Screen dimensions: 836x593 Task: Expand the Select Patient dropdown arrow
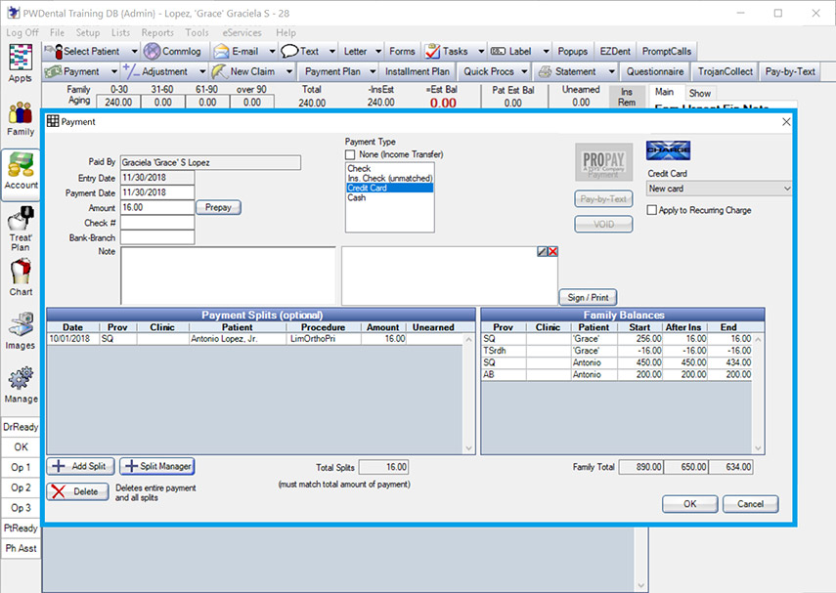pos(135,51)
